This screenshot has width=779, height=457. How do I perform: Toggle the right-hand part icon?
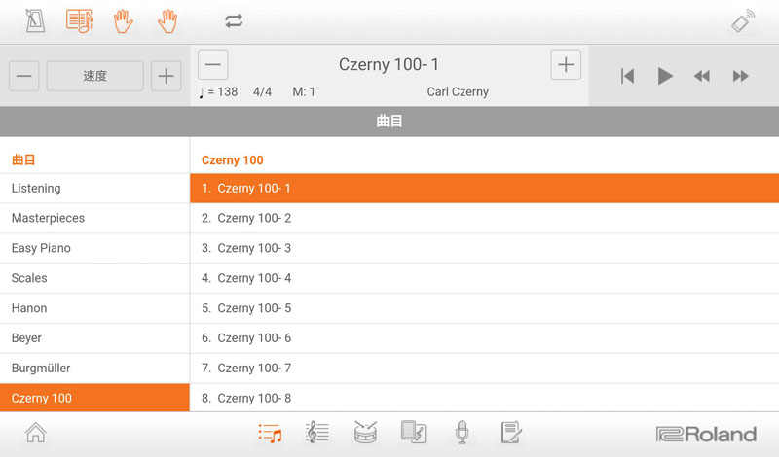point(167,20)
